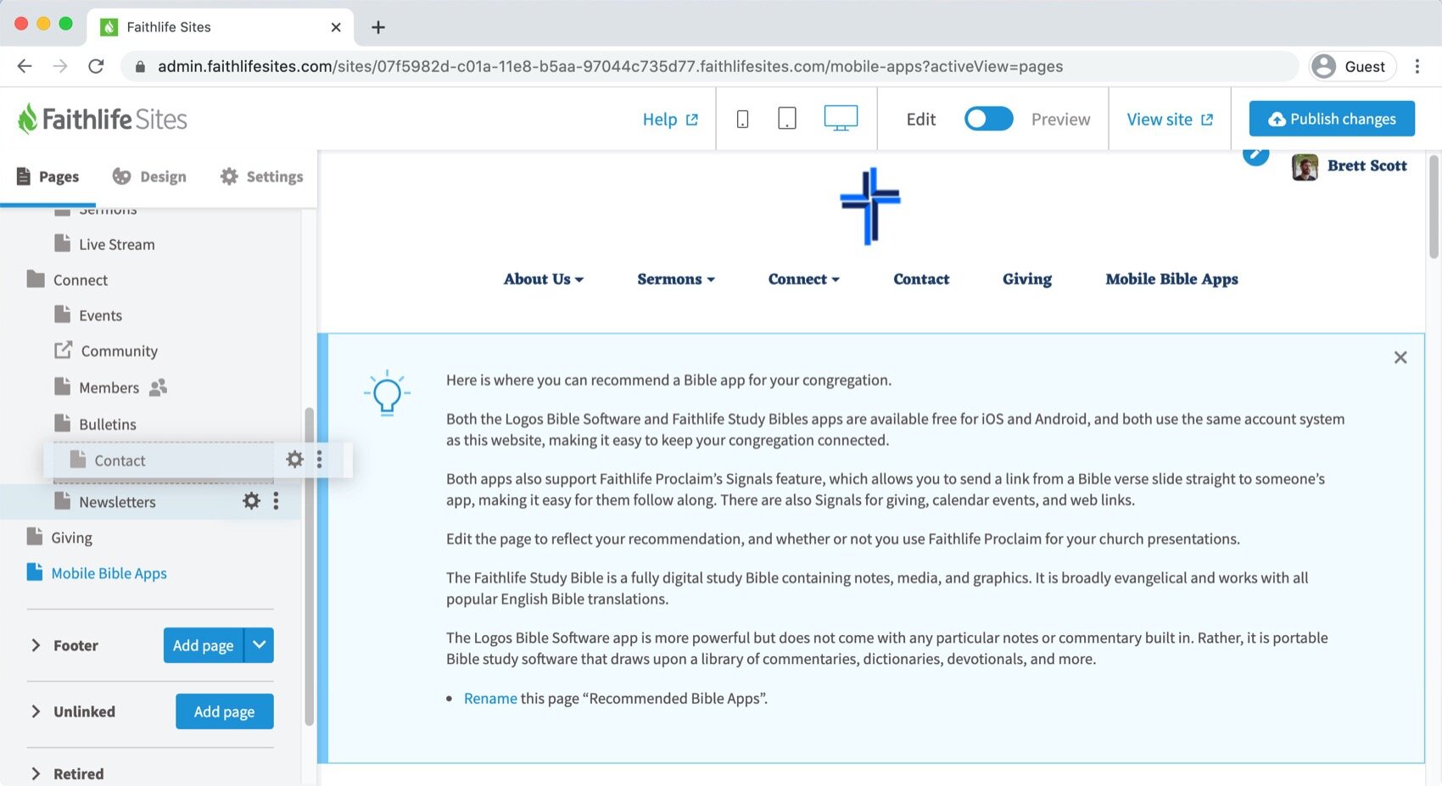Open gear settings for Contact page

point(294,460)
